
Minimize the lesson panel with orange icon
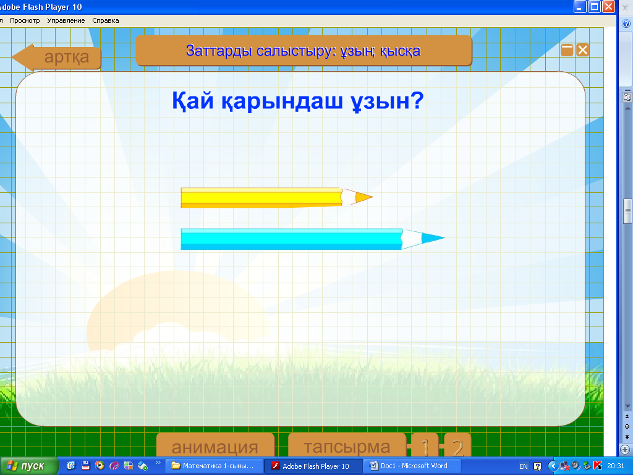[567, 50]
